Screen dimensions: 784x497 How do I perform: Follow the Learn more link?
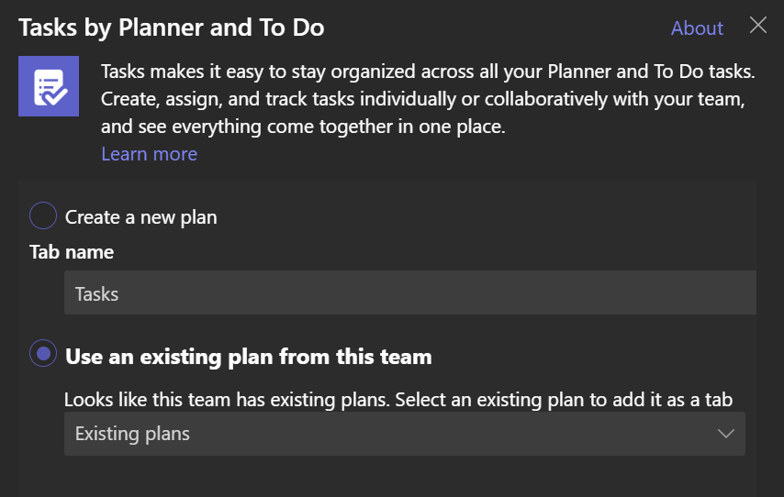149,154
